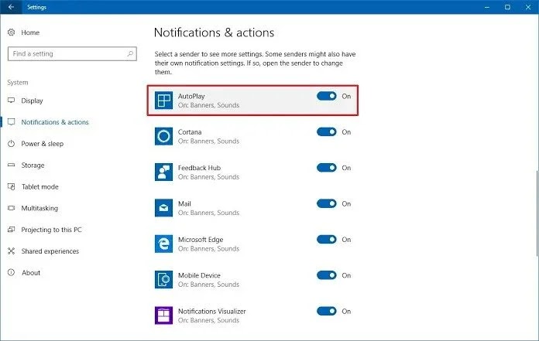This screenshot has width=539, height=341.
Task: Click the Notifications & actions sidebar icon
Action: [x=12, y=122]
